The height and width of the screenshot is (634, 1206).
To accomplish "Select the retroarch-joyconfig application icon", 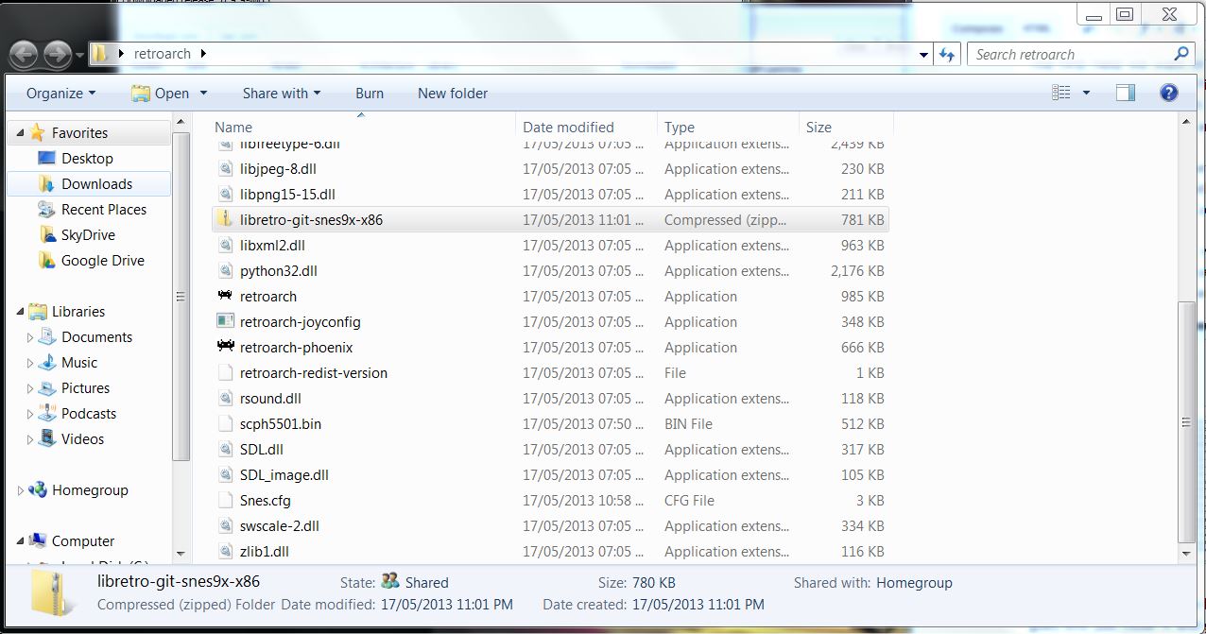I will (225, 321).
